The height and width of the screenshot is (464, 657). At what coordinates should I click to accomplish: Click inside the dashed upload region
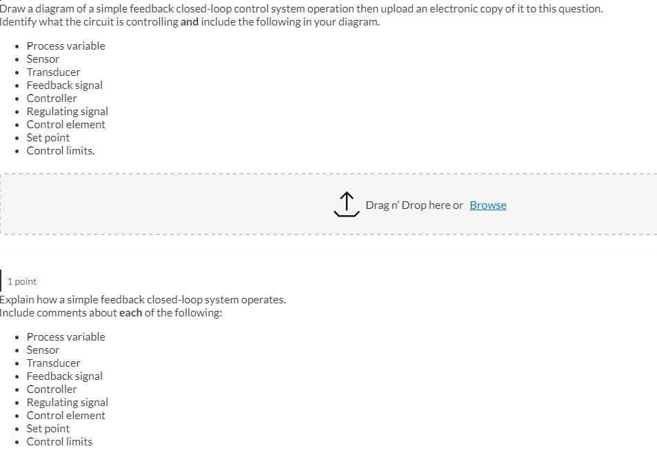coord(328,204)
